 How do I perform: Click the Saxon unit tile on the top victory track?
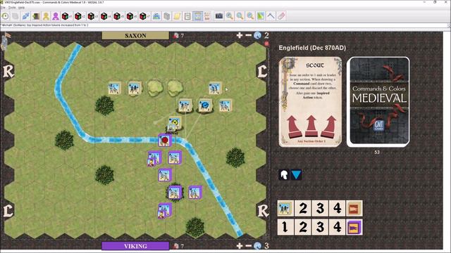(x=285, y=208)
